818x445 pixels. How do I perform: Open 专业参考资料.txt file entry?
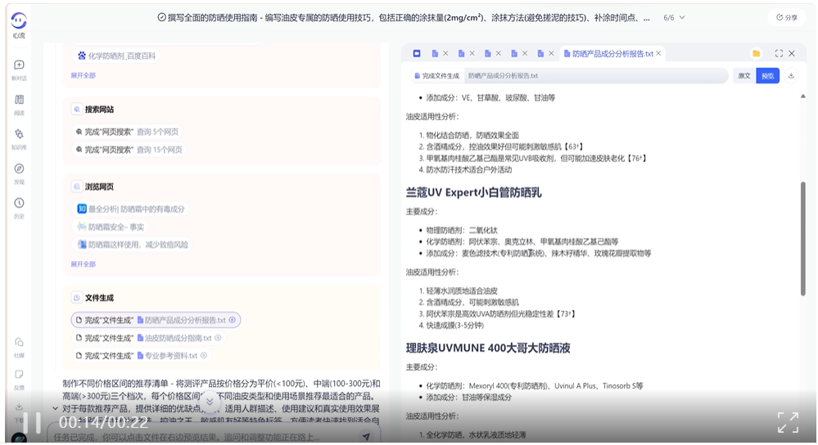point(142,356)
